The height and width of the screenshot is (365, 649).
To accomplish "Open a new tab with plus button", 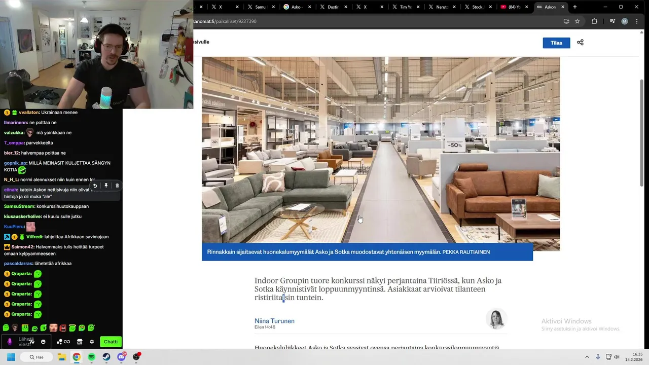I will click(575, 7).
